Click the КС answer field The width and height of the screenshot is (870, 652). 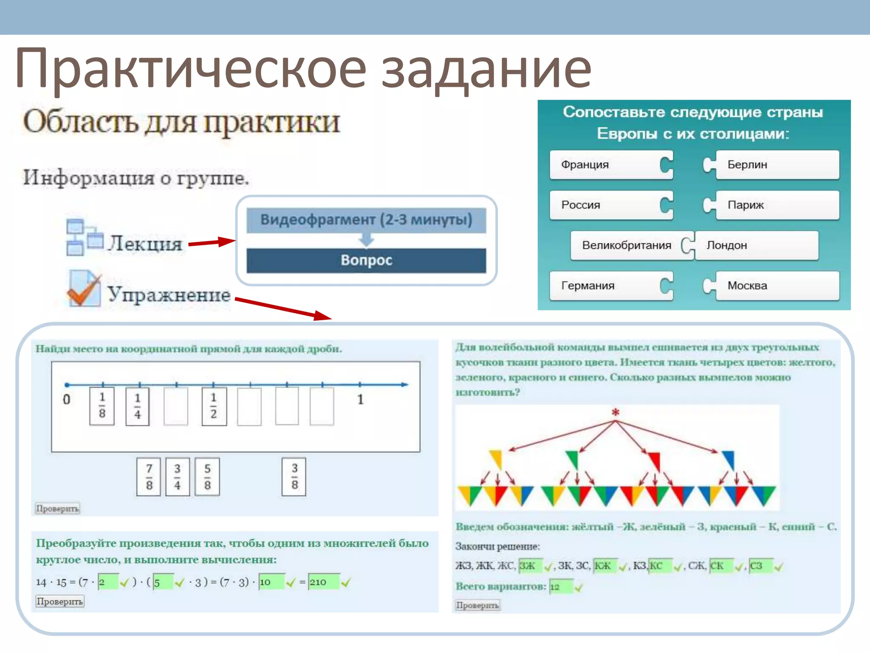tap(661, 565)
